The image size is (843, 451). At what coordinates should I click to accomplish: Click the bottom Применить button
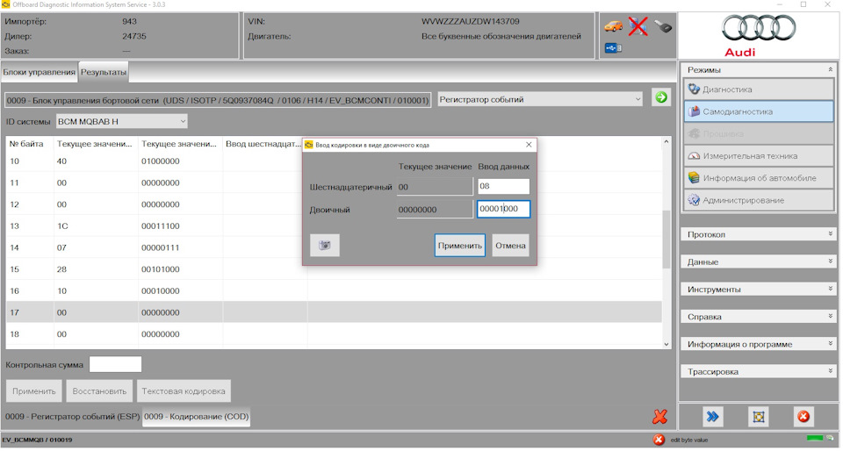pos(34,391)
